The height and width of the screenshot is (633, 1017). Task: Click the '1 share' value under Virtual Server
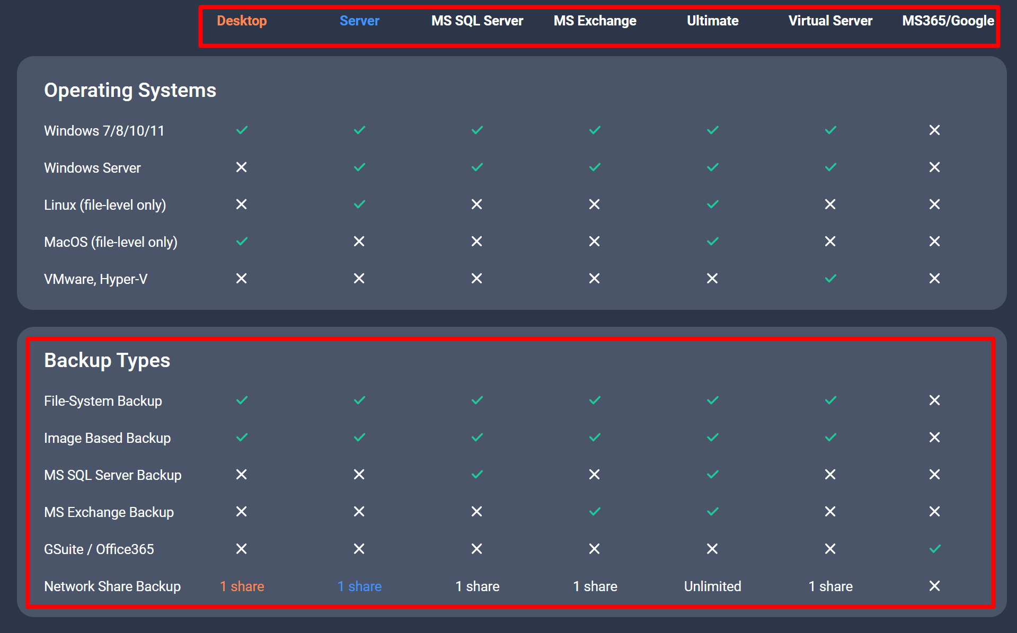[830, 586]
